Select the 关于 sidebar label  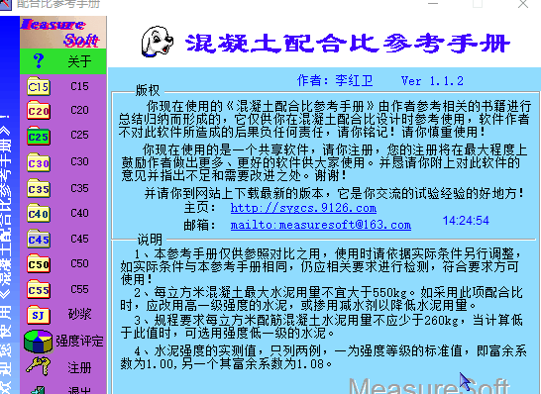tap(79, 61)
